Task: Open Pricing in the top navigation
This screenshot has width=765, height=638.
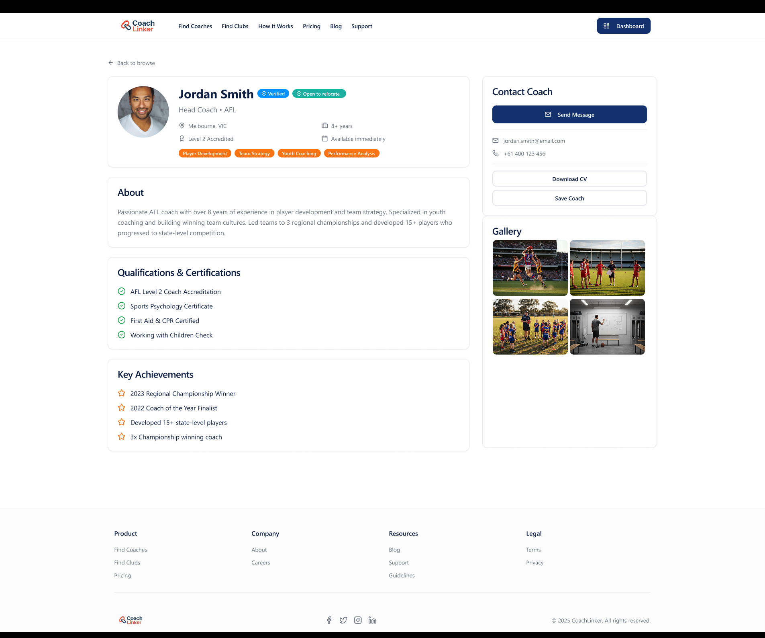Action: pyautogui.click(x=312, y=26)
